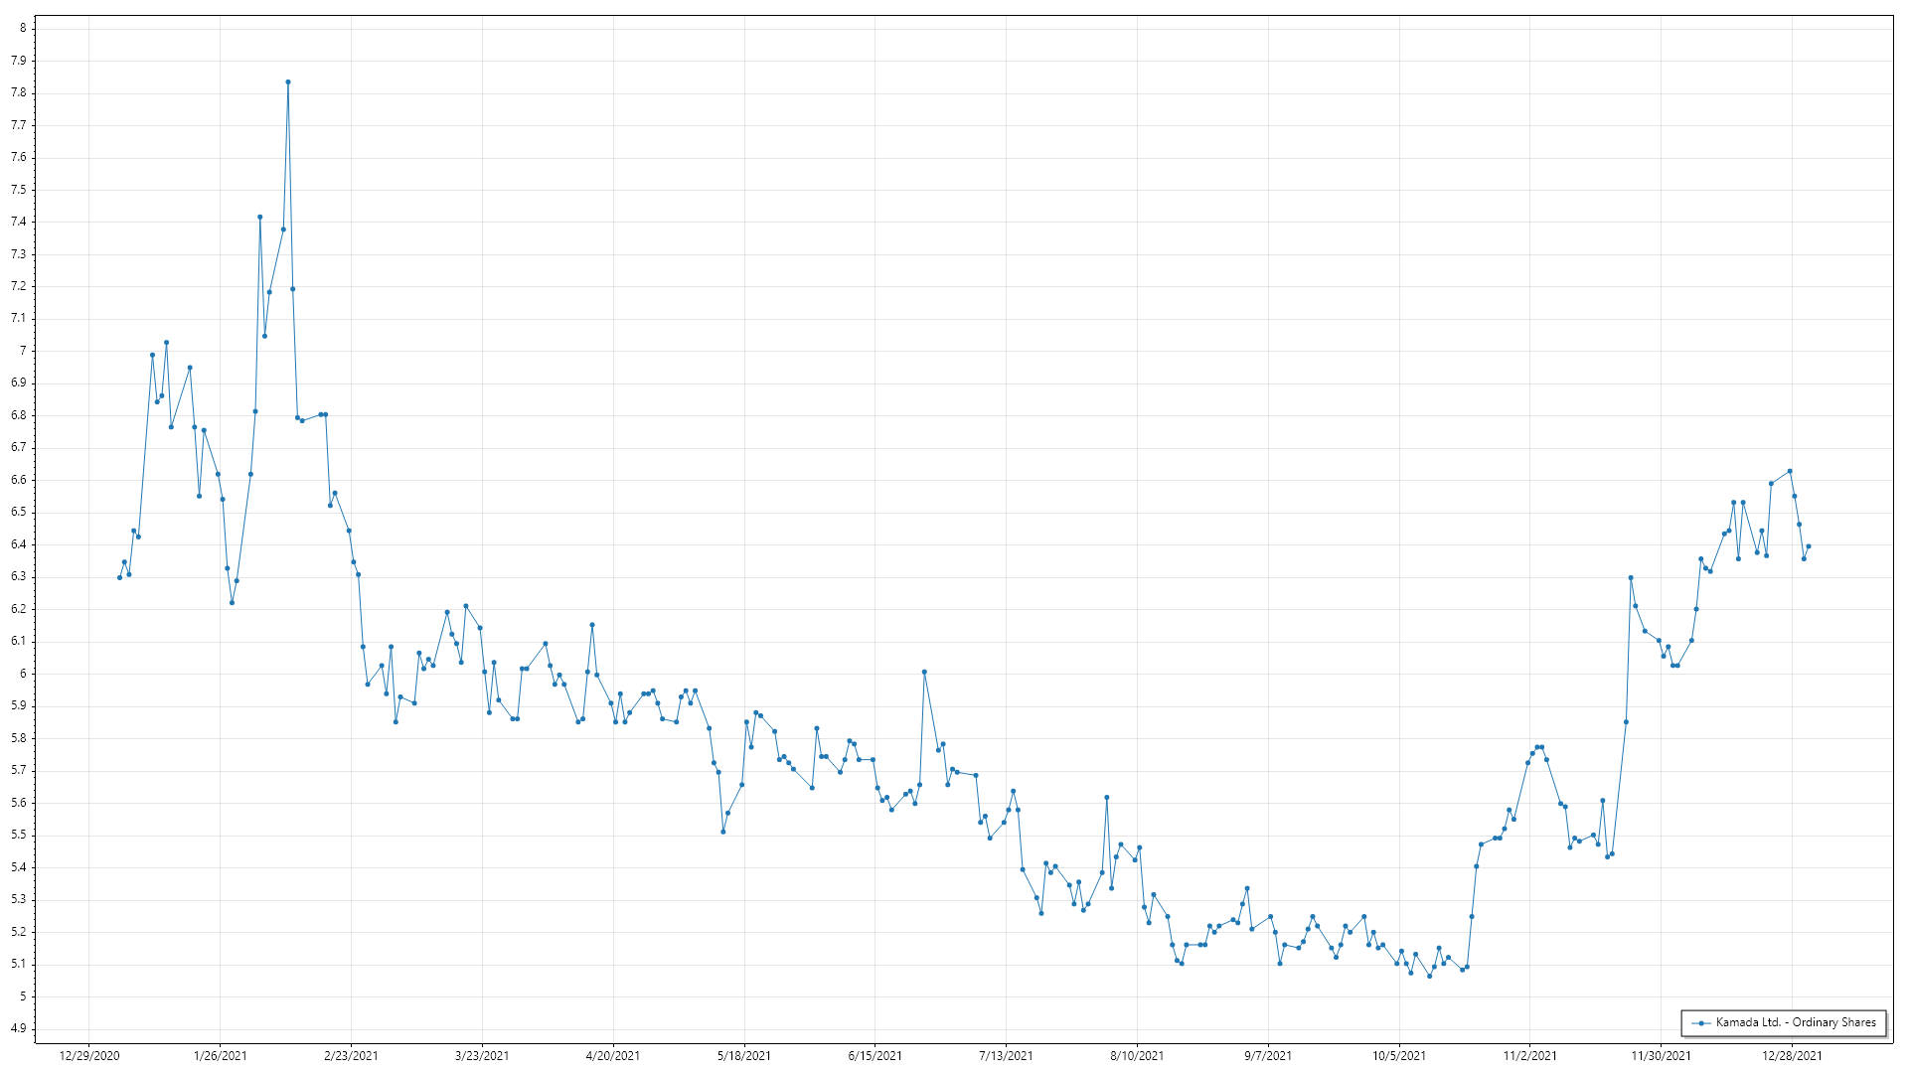Click the 7.42 peak data point
The width and height of the screenshot is (1908, 1073).
click(260, 217)
